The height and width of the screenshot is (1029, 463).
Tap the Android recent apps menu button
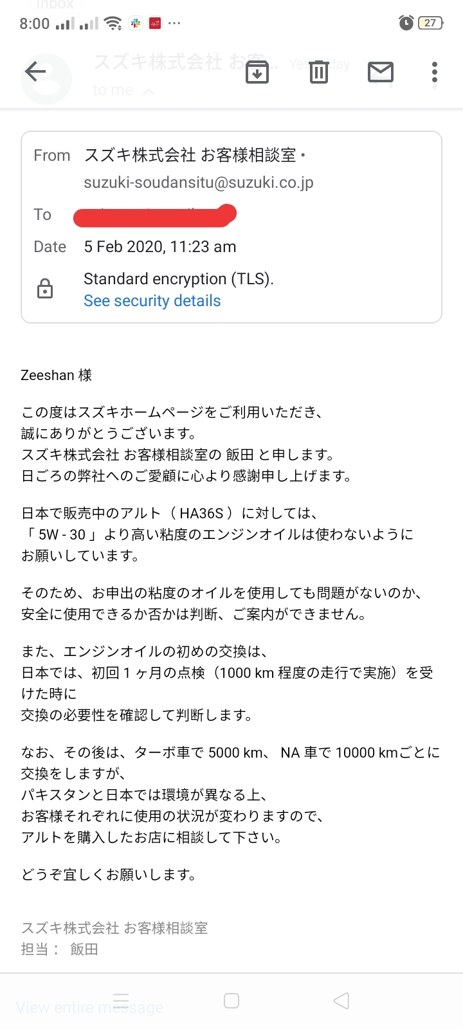pos(121,1001)
